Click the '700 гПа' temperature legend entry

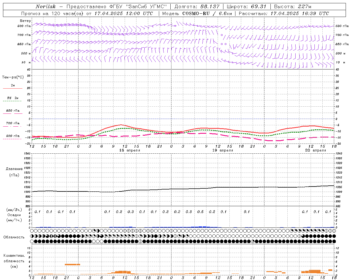coord(13,123)
